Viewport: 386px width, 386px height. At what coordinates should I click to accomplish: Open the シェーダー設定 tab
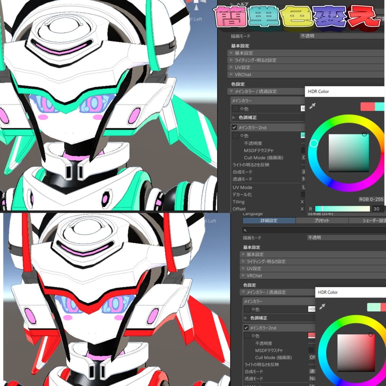[368, 221]
